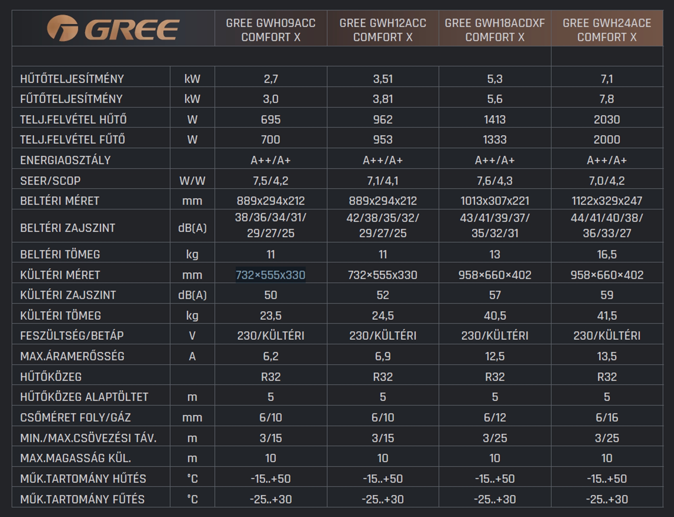Click the kW unit in FŰTŐTELJESÍTMÉNY row
Viewport: 674px width, 517px height.
pyautogui.click(x=192, y=99)
